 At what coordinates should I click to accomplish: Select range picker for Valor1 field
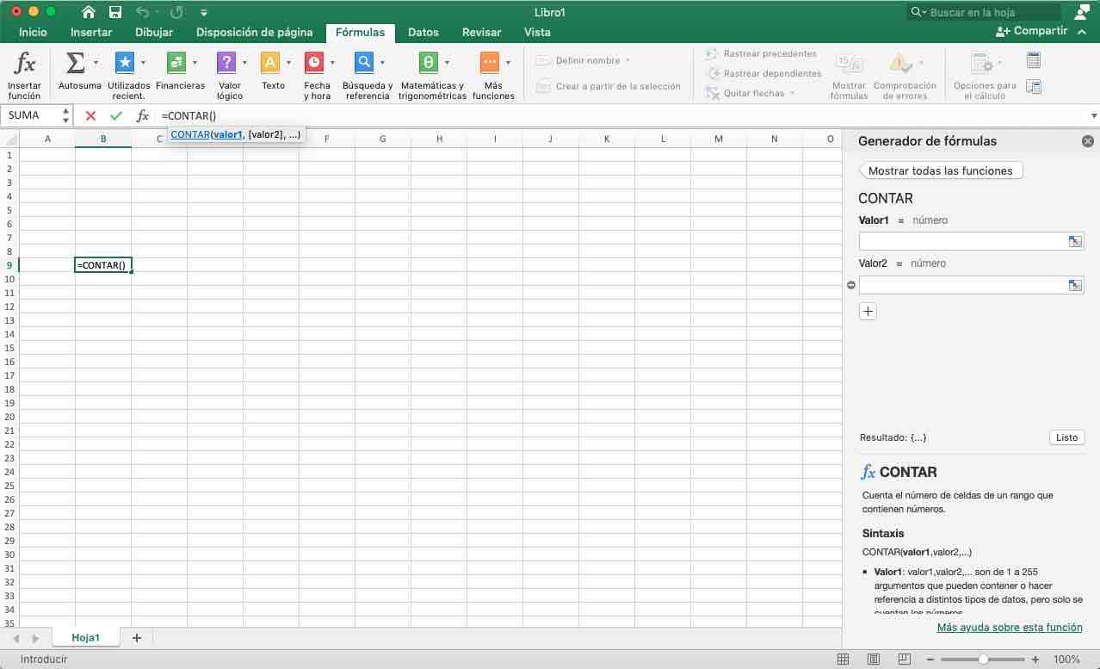[x=1075, y=242]
